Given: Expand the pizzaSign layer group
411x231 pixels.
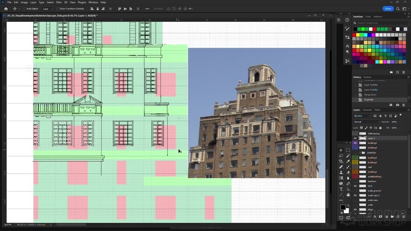Looking at the screenshot, I should (360, 153).
